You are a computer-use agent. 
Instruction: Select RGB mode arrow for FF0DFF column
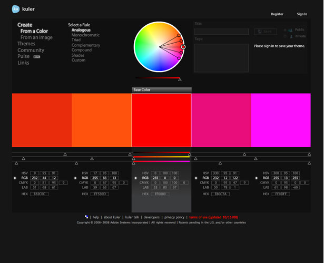click(x=257, y=178)
